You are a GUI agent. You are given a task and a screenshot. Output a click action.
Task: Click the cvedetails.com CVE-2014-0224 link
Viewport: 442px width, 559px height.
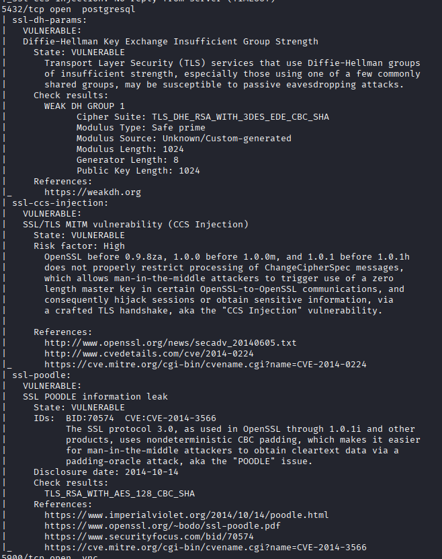point(148,354)
